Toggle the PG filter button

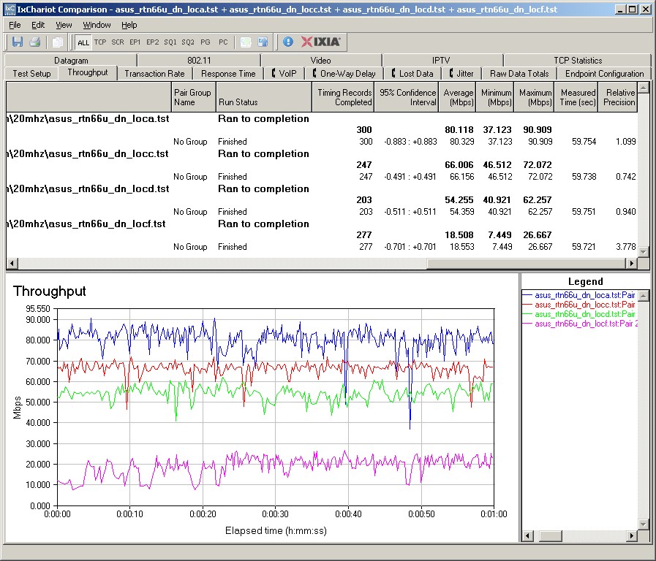click(205, 42)
